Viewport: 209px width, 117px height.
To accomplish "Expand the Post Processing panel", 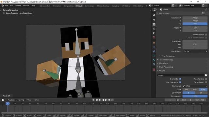I will pos(158,67).
